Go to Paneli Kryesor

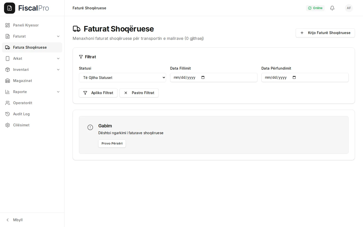[32, 25]
